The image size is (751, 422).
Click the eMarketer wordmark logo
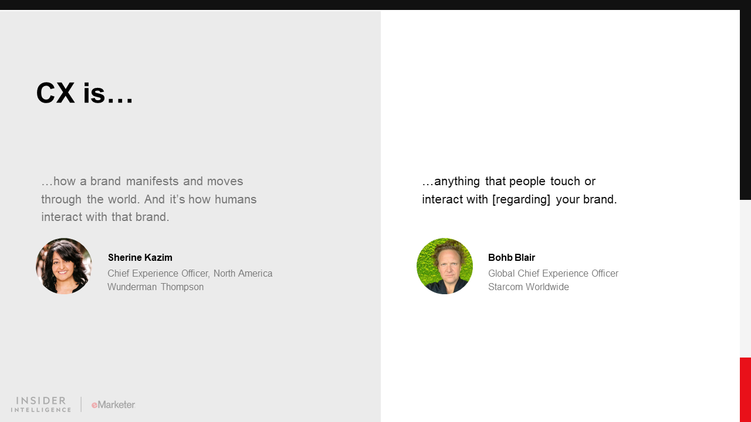pos(113,404)
